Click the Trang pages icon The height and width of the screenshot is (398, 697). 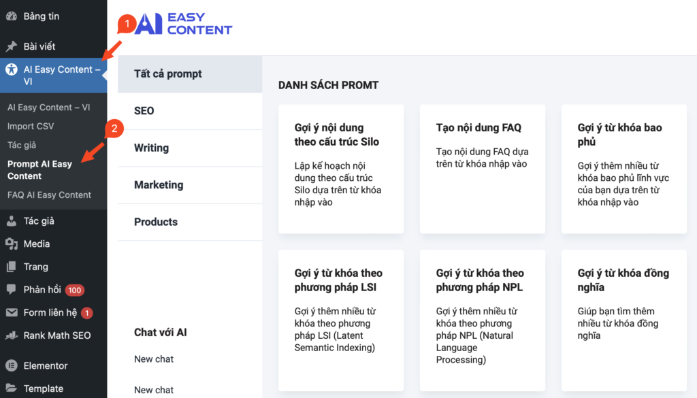pyautogui.click(x=12, y=266)
